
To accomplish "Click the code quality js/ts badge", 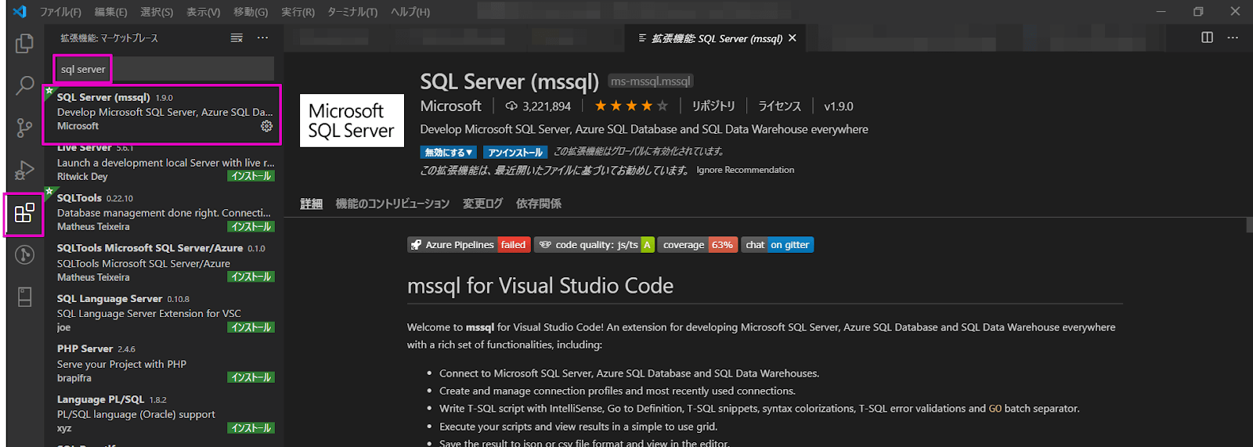I will click(594, 245).
